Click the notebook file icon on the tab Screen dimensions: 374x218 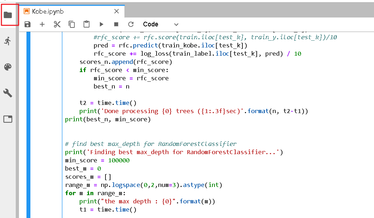pyautogui.click(x=26, y=11)
